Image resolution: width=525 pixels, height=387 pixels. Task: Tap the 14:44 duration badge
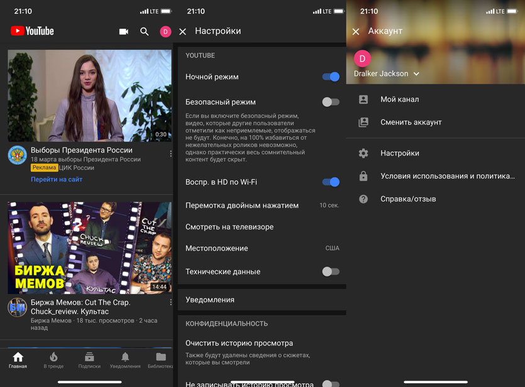tap(159, 286)
